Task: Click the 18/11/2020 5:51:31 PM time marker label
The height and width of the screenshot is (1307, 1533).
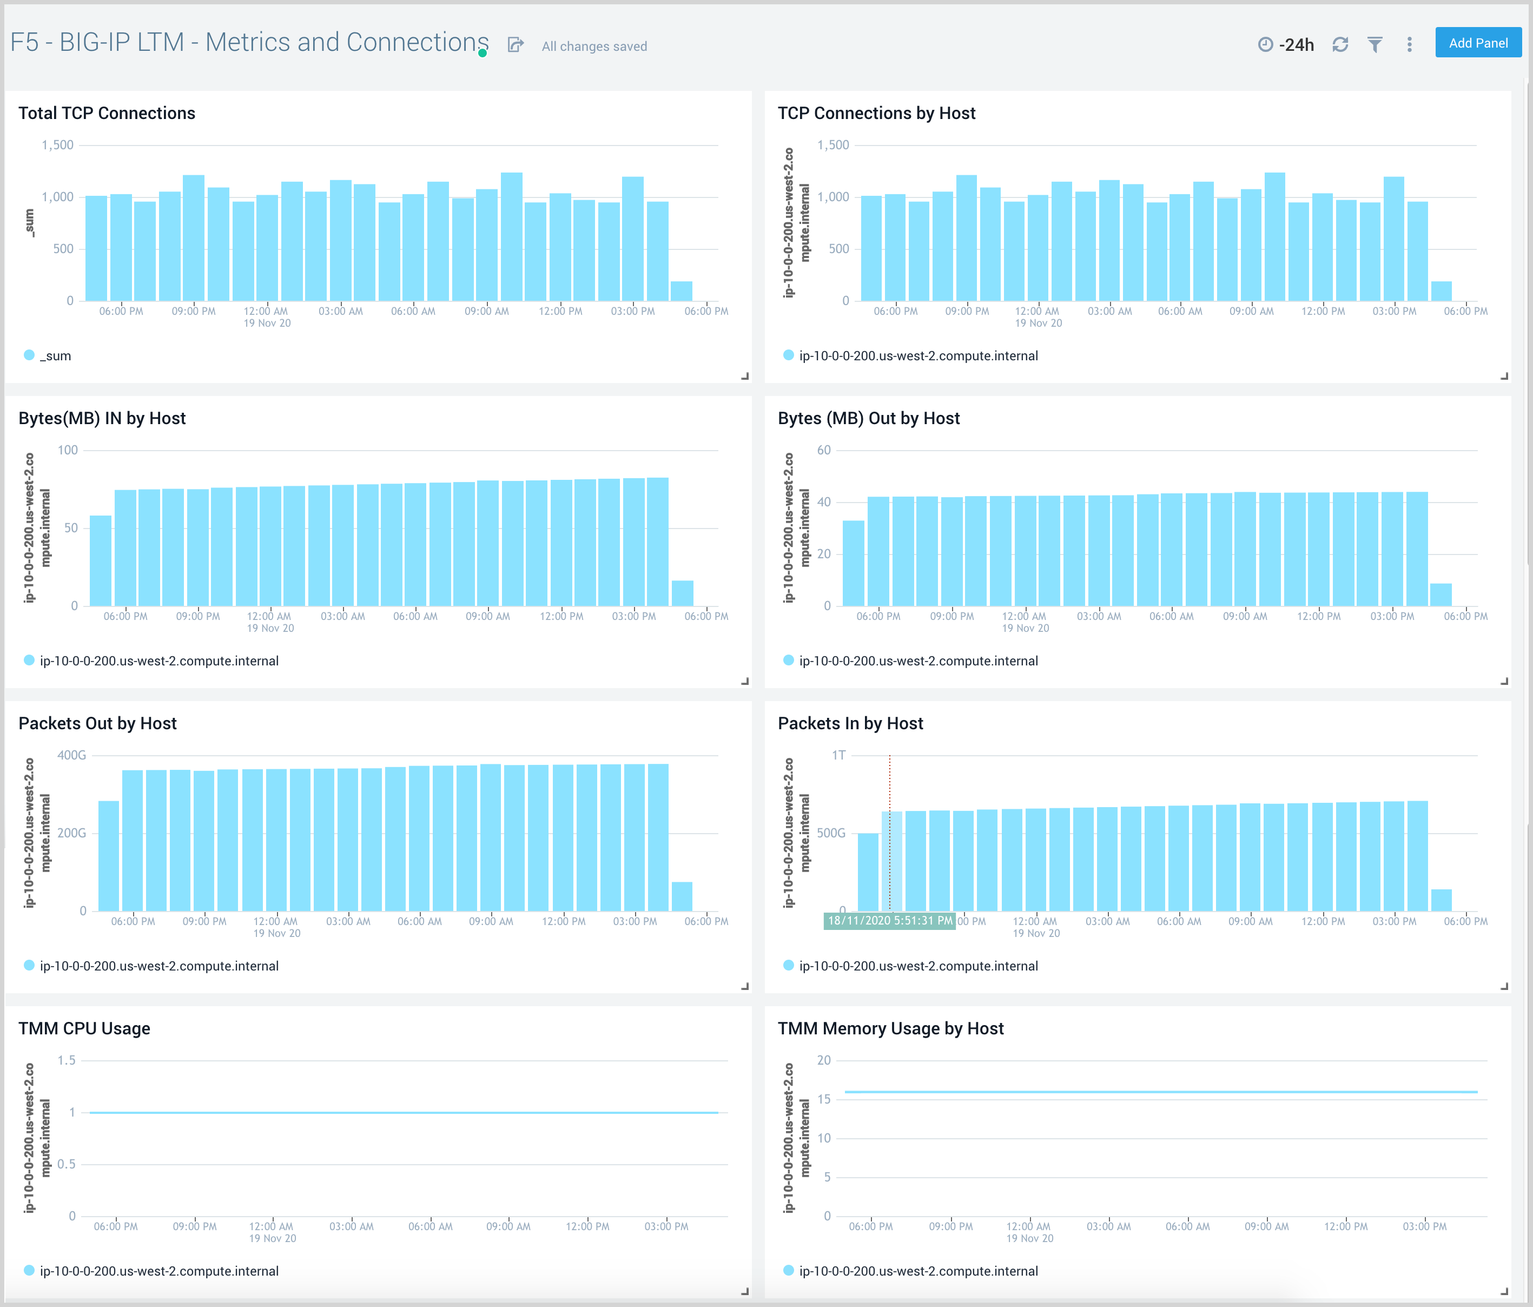Action: tap(890, 921)
